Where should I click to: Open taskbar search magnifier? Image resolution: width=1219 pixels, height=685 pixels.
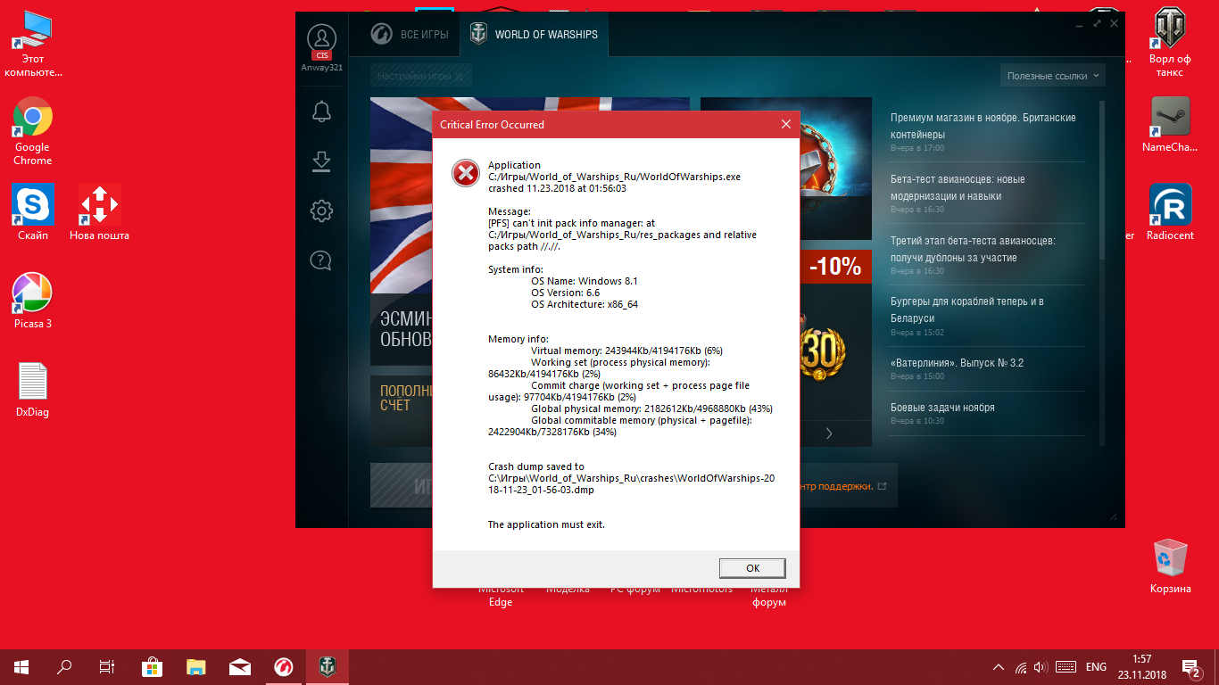(64, 666)
